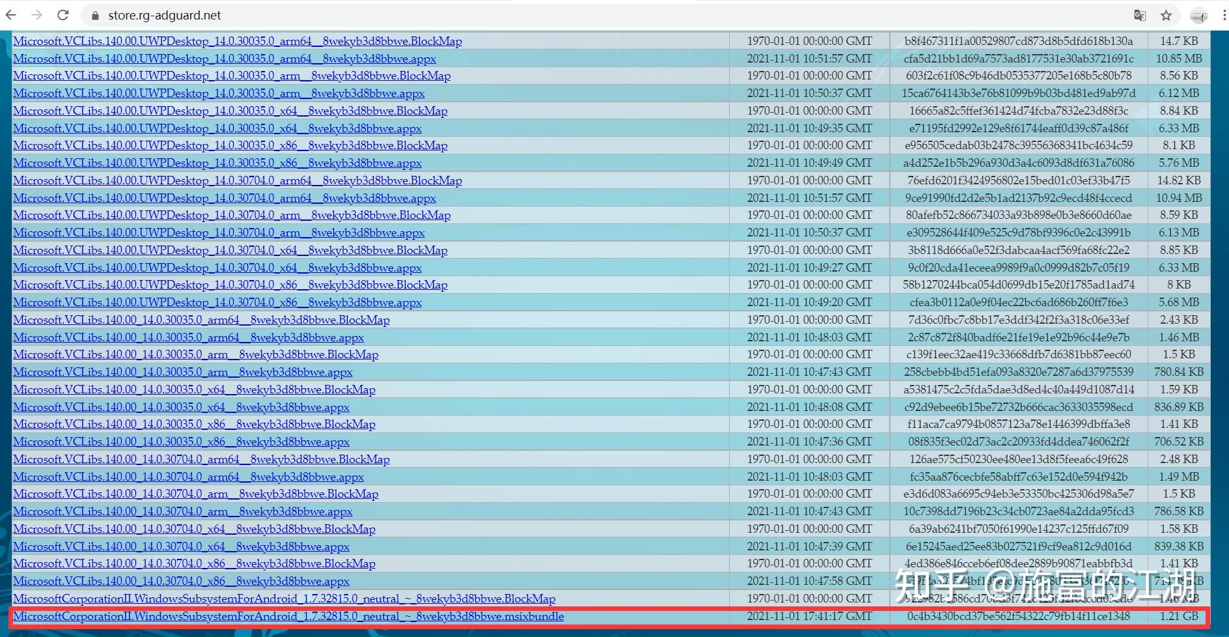The image size is (1229, 637).
Task: Open VCLibs.140.00_14.0.30035.0 x86 BlockMap link
Action: click(x=194, y=424)
